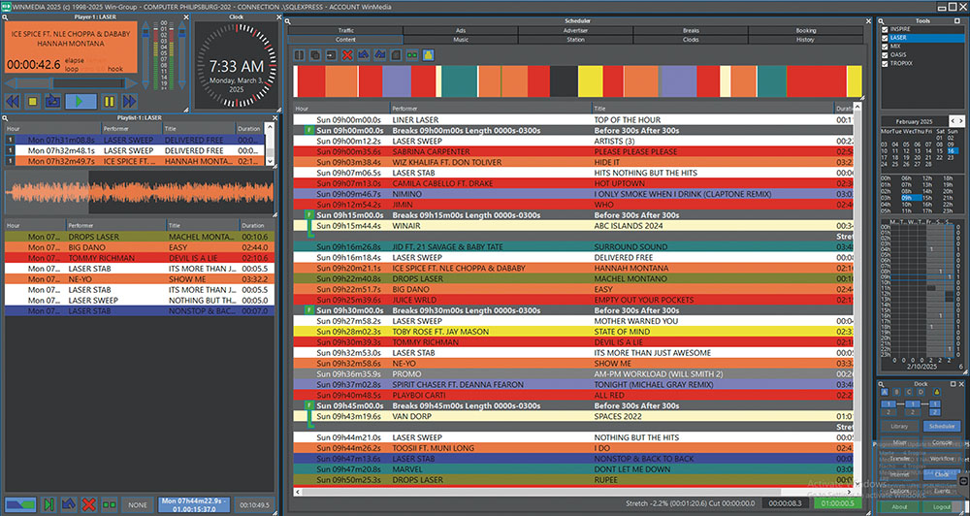Click the red X delete icon in Scheduler toolbar
Screen dimensions: 970x516
point(348,55)
